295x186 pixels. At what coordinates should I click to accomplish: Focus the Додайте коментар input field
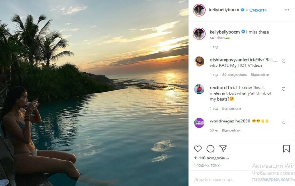(222, 180)
